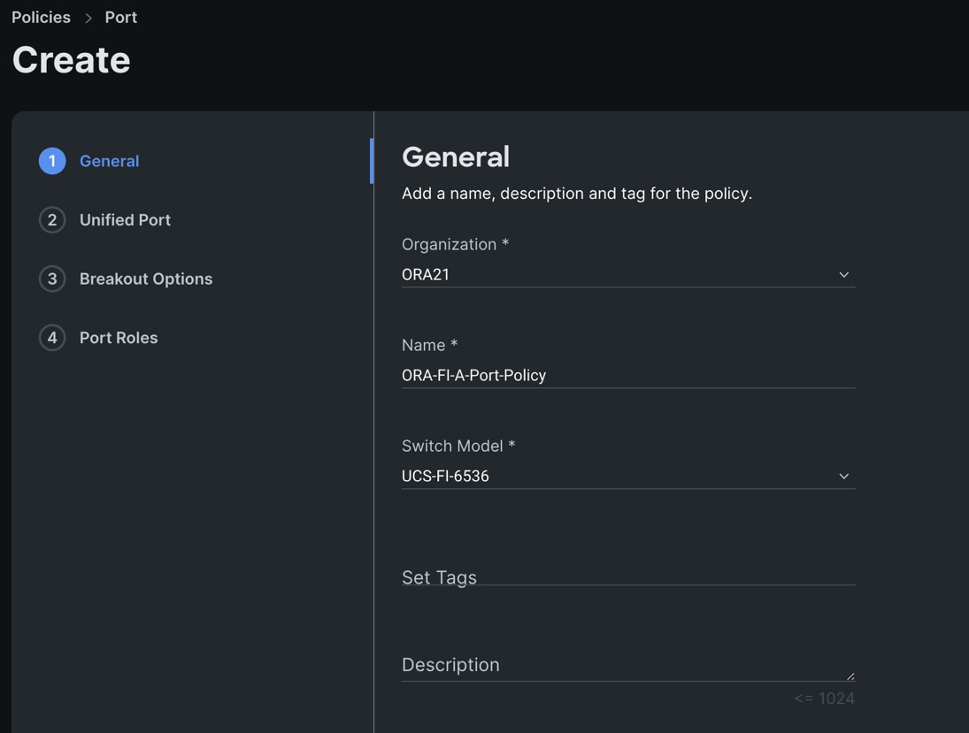Image resolution: width=969 pixels, height=733 pixels.
Task: Grab the Description field resize handle
Action: [x=850, y=676]
